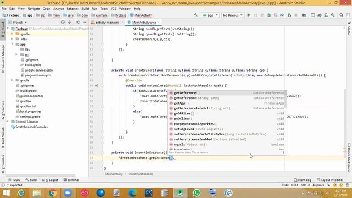Open Project panel settings gear
Screen dimensions: 352x198
point(78,22)
